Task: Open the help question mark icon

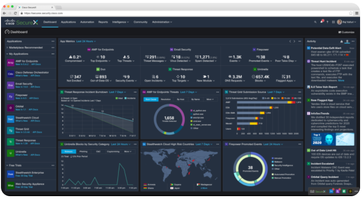Action: [328, 22]
